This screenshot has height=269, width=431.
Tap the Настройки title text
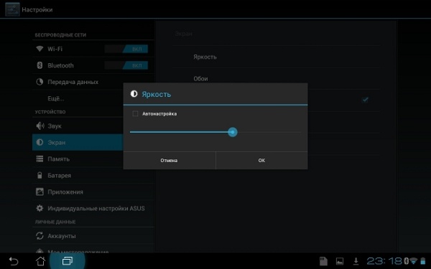pyautogui.click(x=37, y=9)
